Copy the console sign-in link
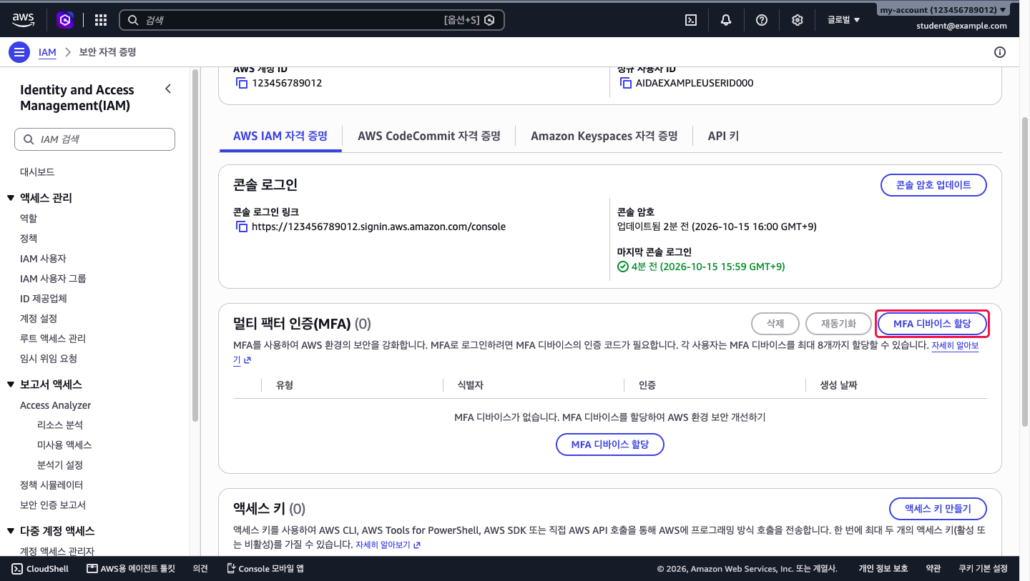 point(242,227)
